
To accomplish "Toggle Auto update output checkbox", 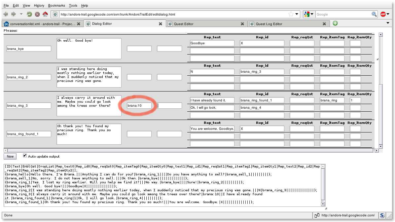I will pyautogui.click(x=25, y=156).
